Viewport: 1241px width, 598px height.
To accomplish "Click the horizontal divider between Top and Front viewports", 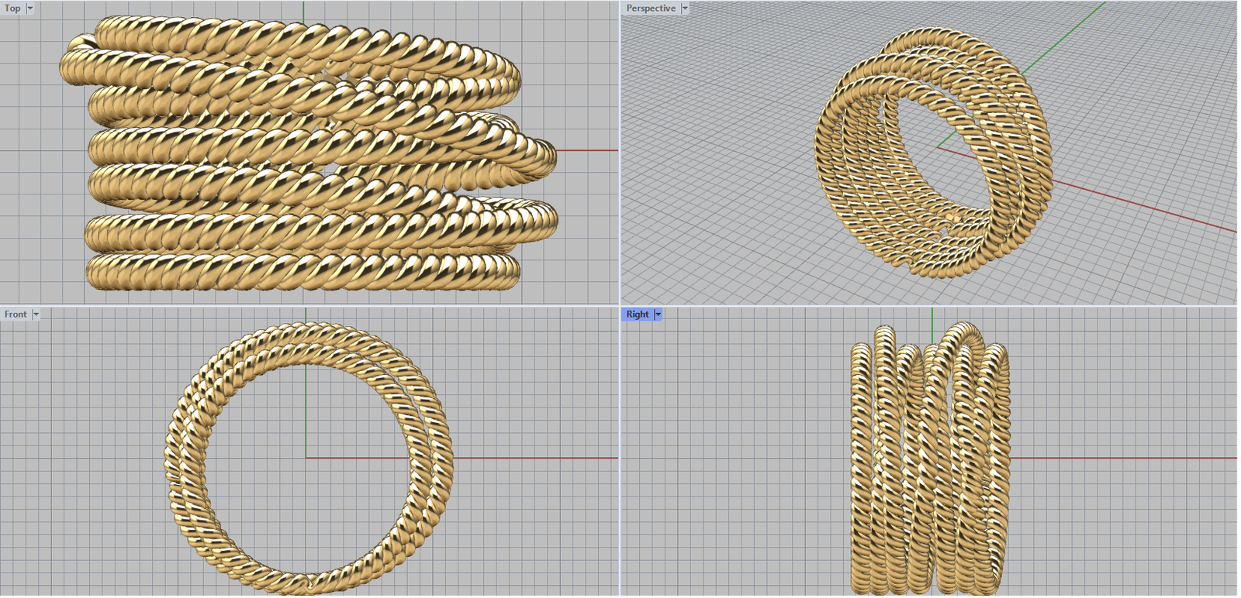I will coord(310,305).
